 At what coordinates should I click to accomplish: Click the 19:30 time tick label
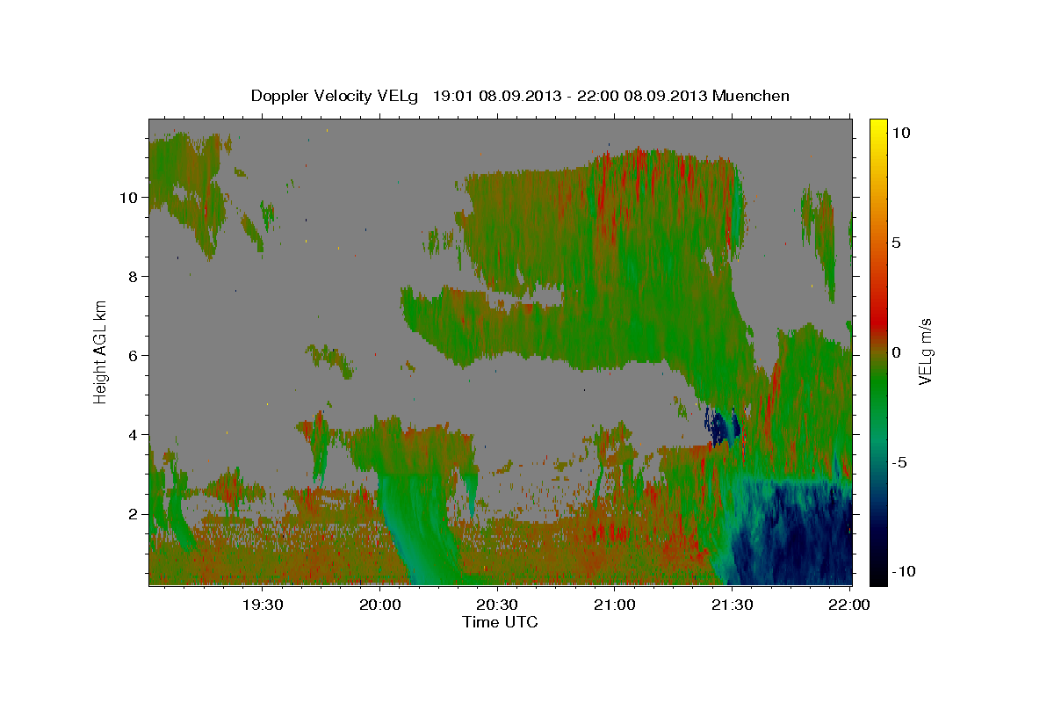pos(263,605)
